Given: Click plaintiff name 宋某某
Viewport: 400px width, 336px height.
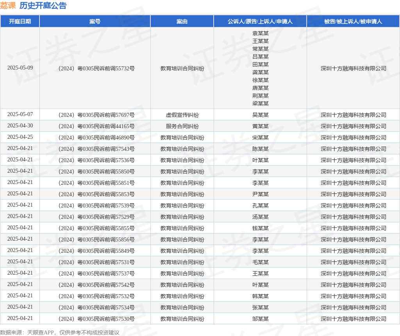Looking at the screenshot, I should pyautogui.click(x=260, y=138).
